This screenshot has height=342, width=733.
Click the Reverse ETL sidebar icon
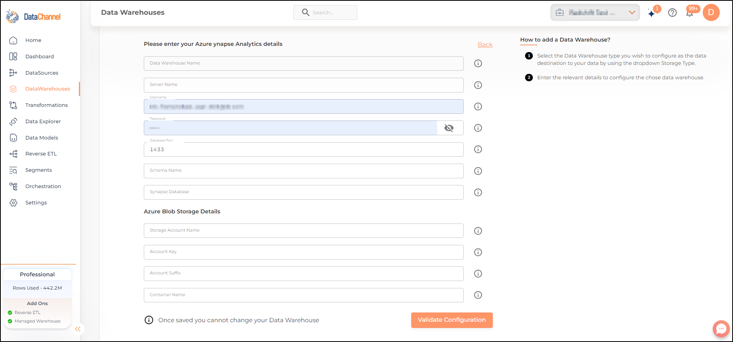tap(13, 154)
